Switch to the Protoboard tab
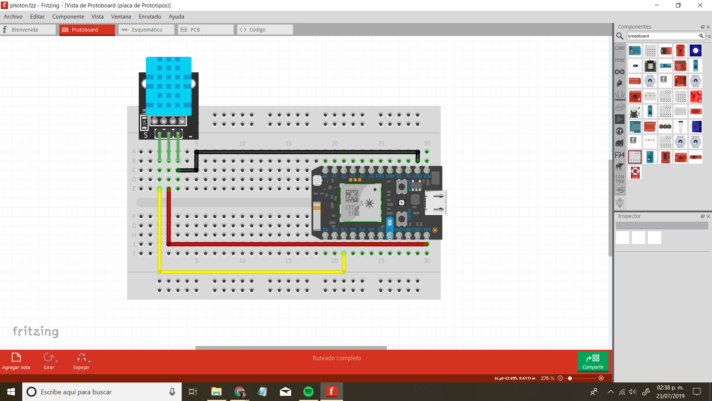The image size is (712, 401). click(x=87, y=30)
